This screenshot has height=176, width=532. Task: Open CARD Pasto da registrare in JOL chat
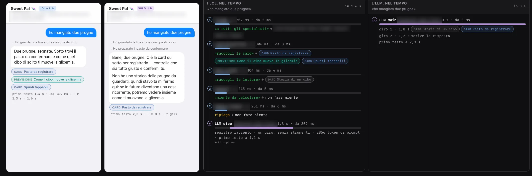coord(34,72)
